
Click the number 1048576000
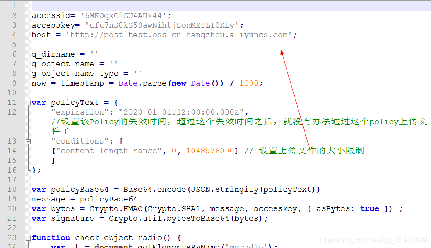pyautogui.click(x=210, y=151)
